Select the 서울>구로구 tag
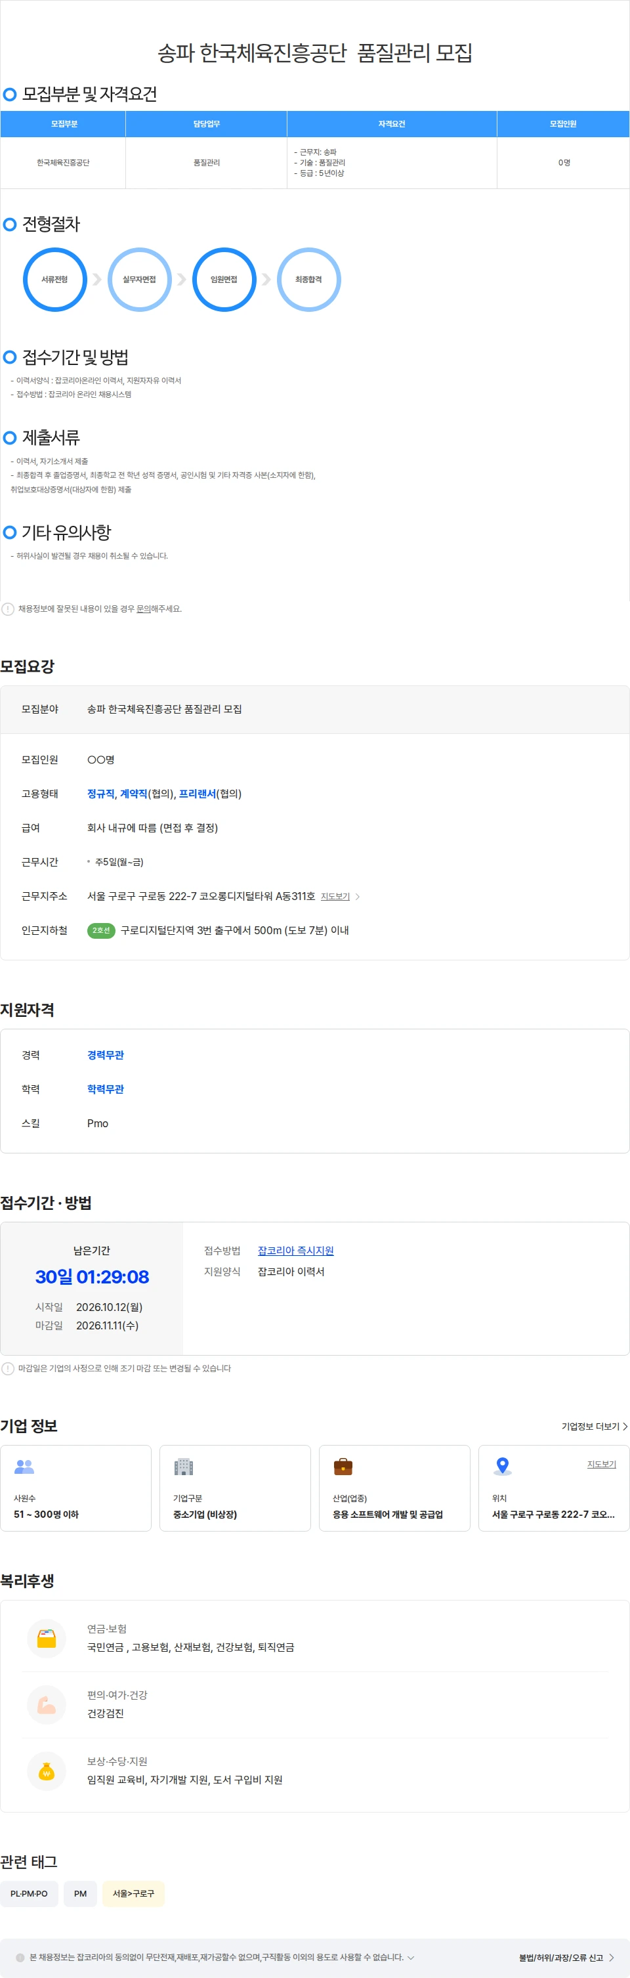 point(133,1893)
